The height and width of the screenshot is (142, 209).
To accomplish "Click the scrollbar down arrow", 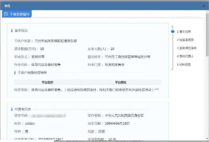I will 207,139.
